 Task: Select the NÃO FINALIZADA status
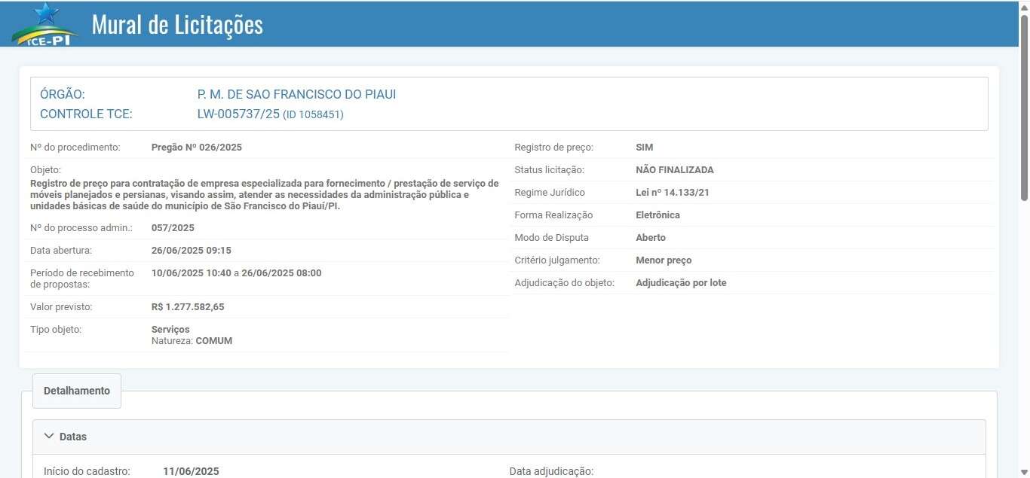point(675,170)
